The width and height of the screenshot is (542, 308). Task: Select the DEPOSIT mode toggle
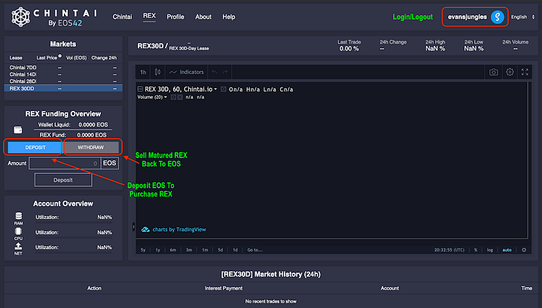(35, 148)
